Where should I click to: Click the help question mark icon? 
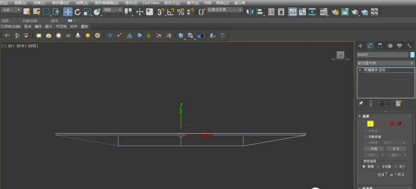tap(222, 35)
